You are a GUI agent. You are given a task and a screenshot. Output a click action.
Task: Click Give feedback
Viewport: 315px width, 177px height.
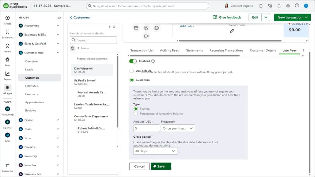point(227,17)
